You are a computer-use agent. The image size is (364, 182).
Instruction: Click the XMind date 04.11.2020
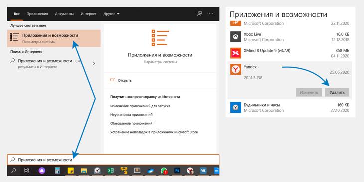point(340,56)
